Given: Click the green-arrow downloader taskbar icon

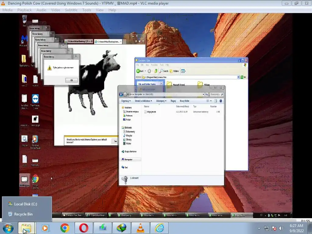Looking at the screenshot, I should coord(102,228).
